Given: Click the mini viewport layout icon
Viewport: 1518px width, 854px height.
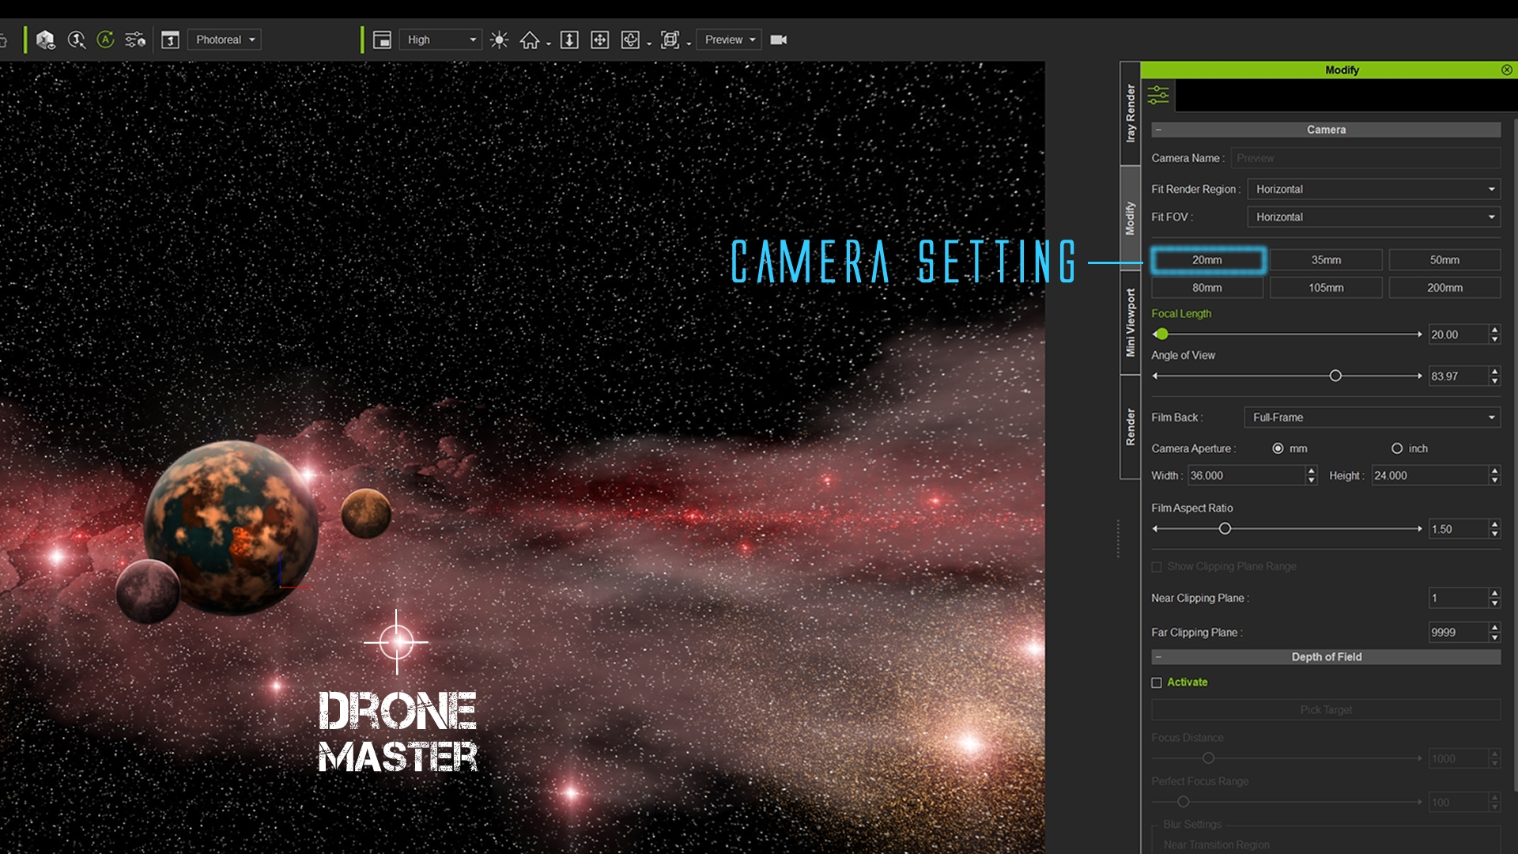Looking at the screenshot, I should (383, 40).
